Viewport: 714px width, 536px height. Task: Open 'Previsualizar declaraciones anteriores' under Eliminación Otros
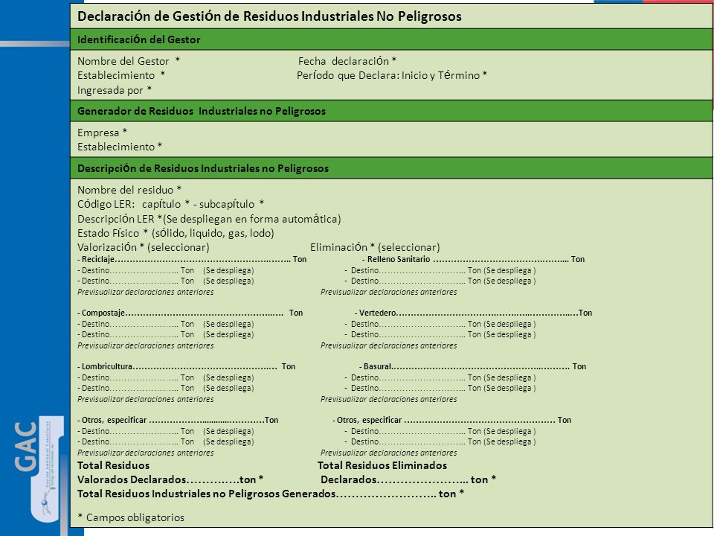[388, 453]
